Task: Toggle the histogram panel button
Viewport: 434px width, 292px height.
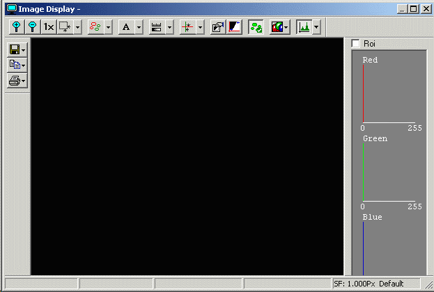Action: (304, 27)
